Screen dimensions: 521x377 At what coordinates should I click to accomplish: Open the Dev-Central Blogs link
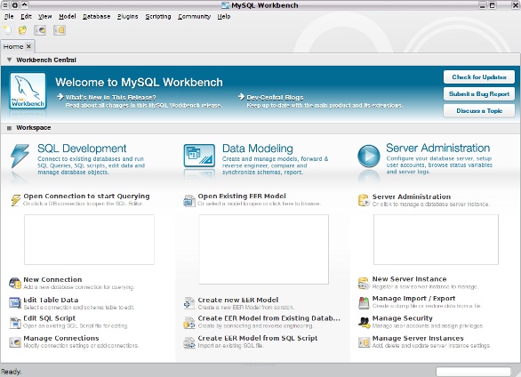pos(275,97)
